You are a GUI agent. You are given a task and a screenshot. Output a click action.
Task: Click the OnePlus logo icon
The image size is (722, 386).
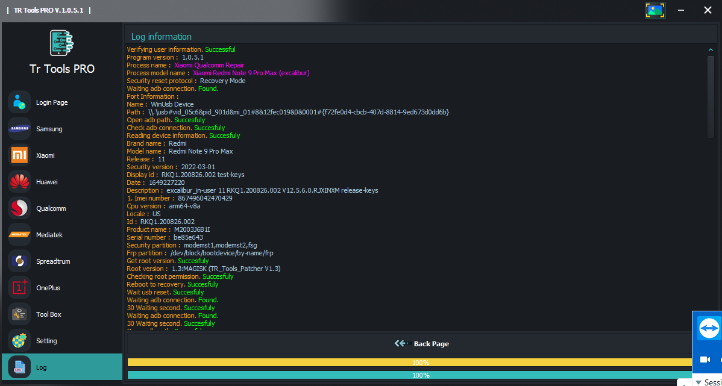click(x=19, y=288)
